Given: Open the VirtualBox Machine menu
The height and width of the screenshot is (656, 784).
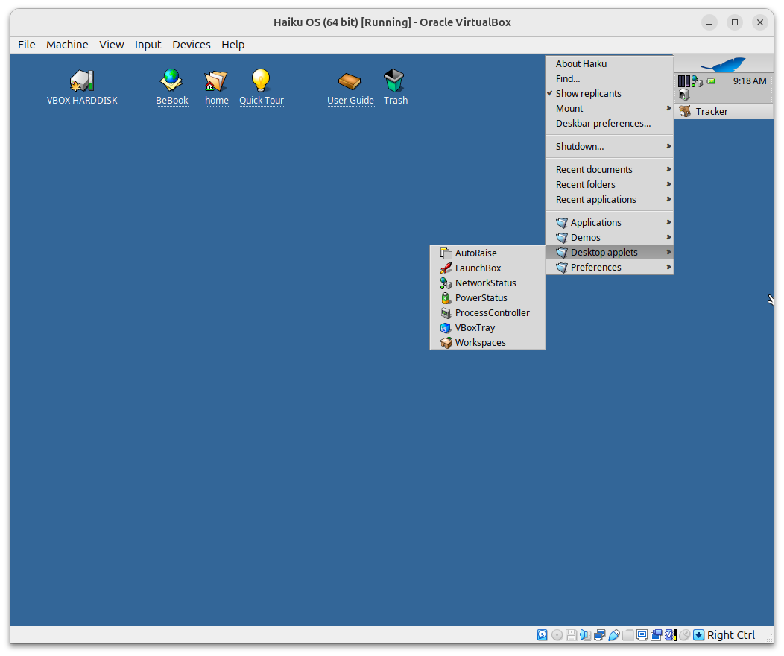Looking at the screenshot, I should 67,45.
